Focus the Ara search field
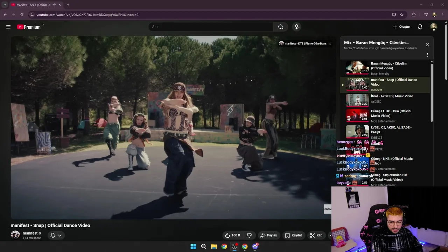 click(x=211, y=27)
